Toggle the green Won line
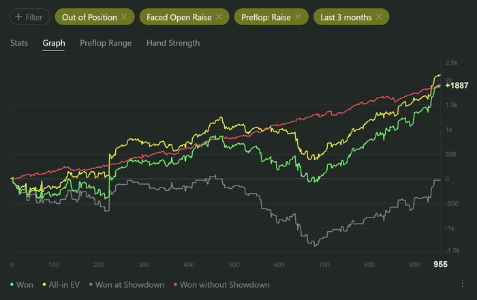 coord(22,284)
